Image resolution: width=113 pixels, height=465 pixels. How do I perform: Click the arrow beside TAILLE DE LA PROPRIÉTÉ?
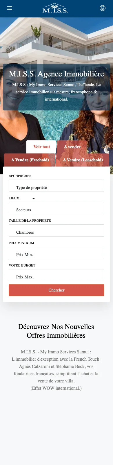click(26, 221)
